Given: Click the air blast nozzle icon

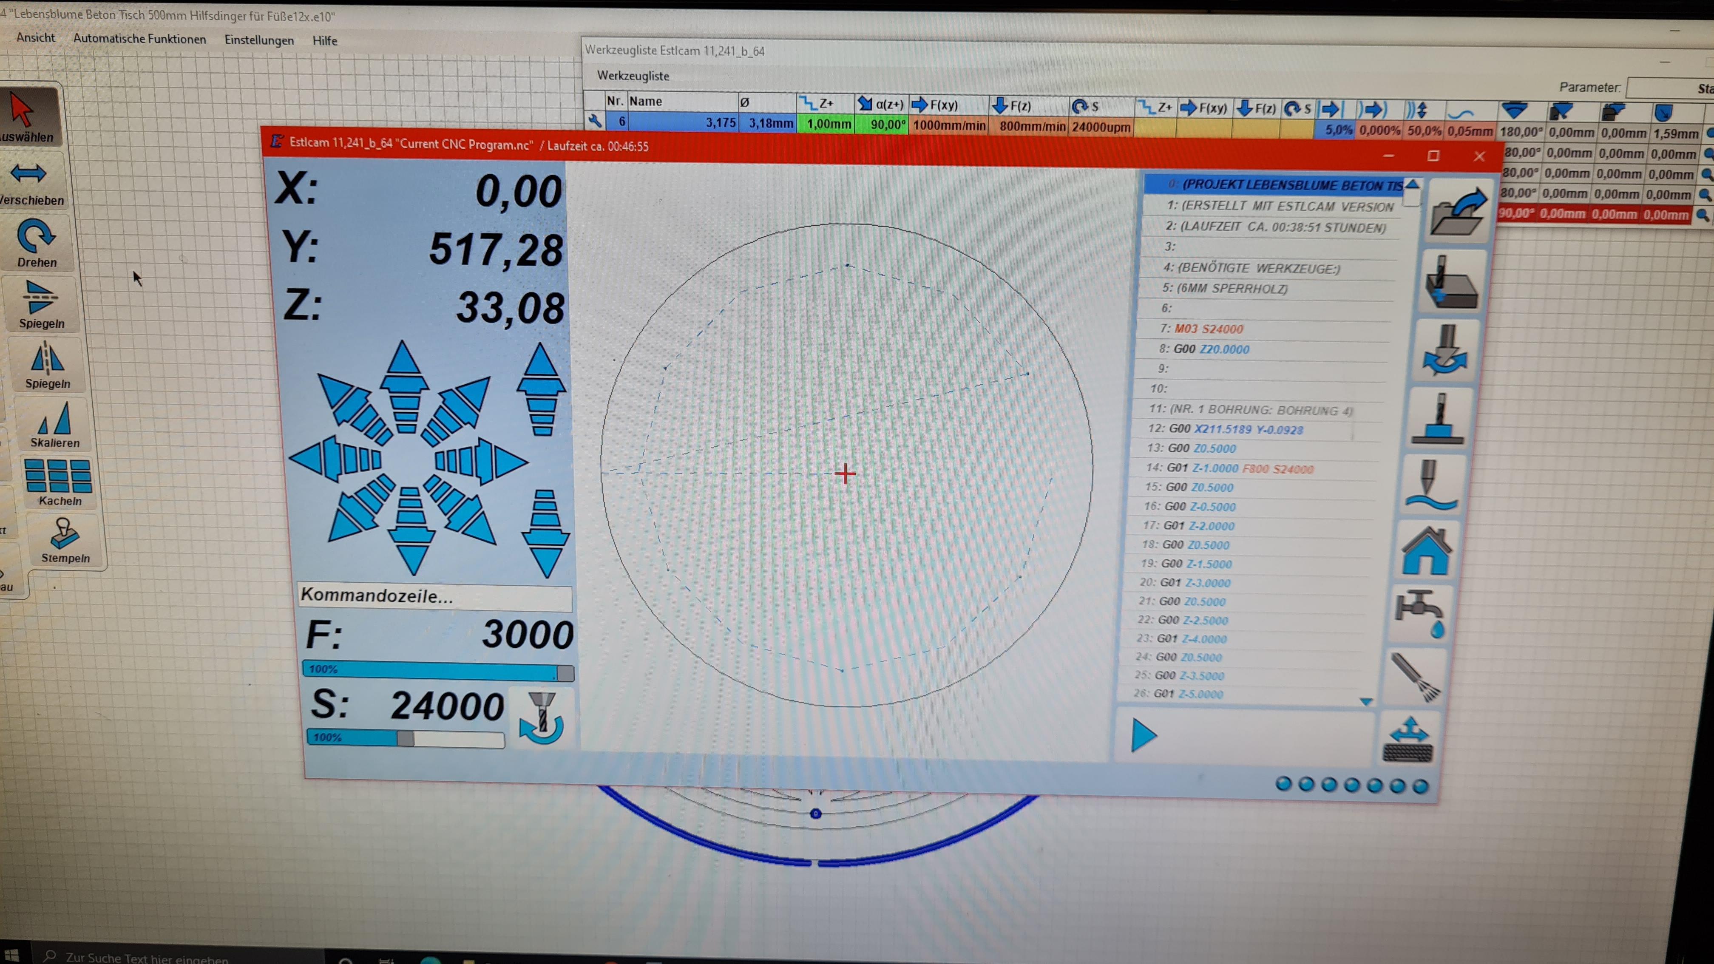Looking at the screenshot, I should (x=1415, y=677).
